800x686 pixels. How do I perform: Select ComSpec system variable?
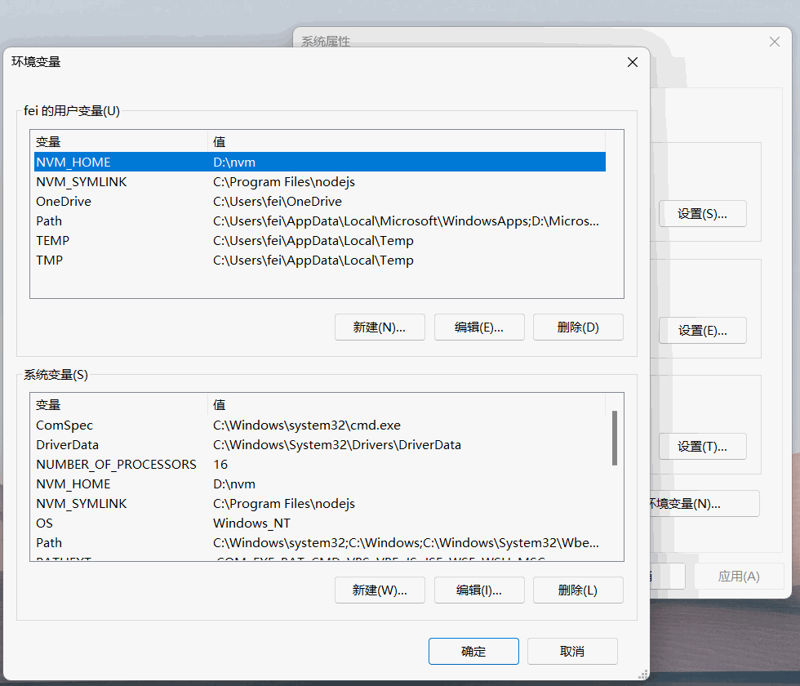(320, 425)
